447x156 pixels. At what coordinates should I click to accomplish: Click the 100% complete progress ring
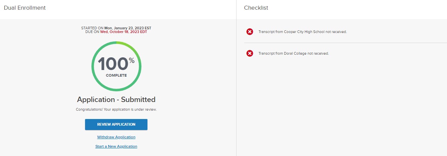[x=116, y=66]
